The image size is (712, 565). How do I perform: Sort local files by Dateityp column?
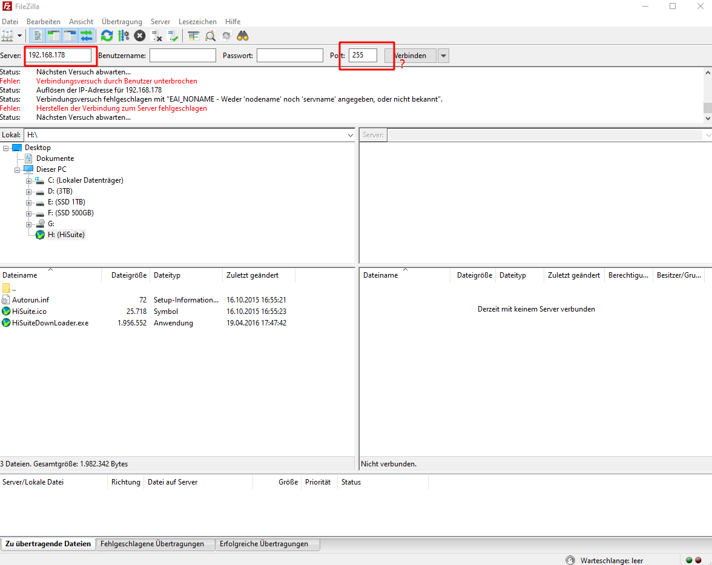(x=186, y=275)
